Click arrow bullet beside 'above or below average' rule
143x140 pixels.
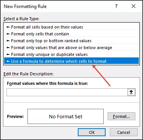[8, 48]
